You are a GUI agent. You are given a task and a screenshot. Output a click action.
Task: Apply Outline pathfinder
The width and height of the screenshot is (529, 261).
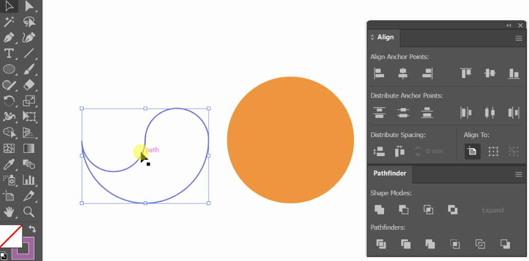tap(480, 244)
